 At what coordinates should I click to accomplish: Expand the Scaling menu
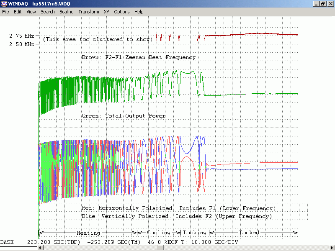[x=66, y=12]
